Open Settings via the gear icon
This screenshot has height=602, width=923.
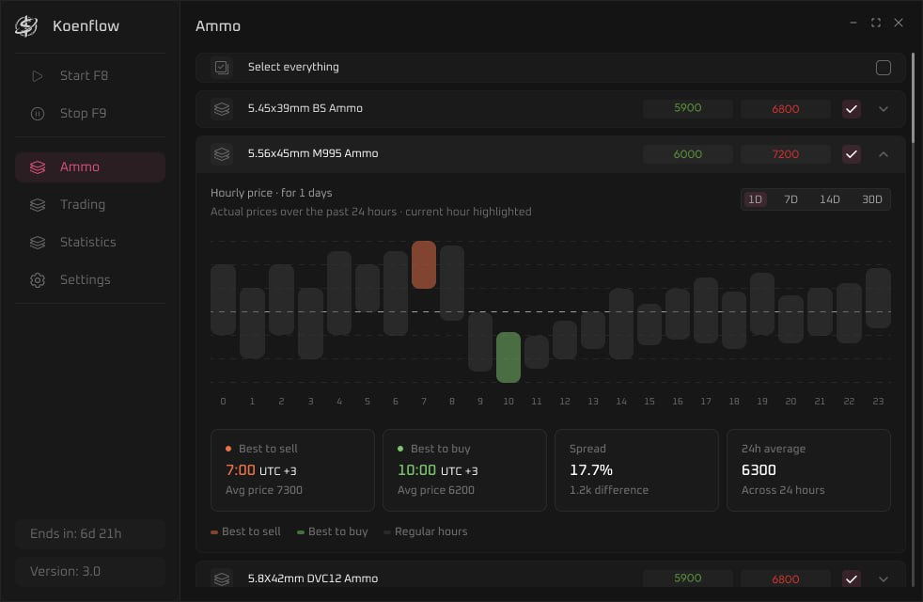[x=37, y=280]
